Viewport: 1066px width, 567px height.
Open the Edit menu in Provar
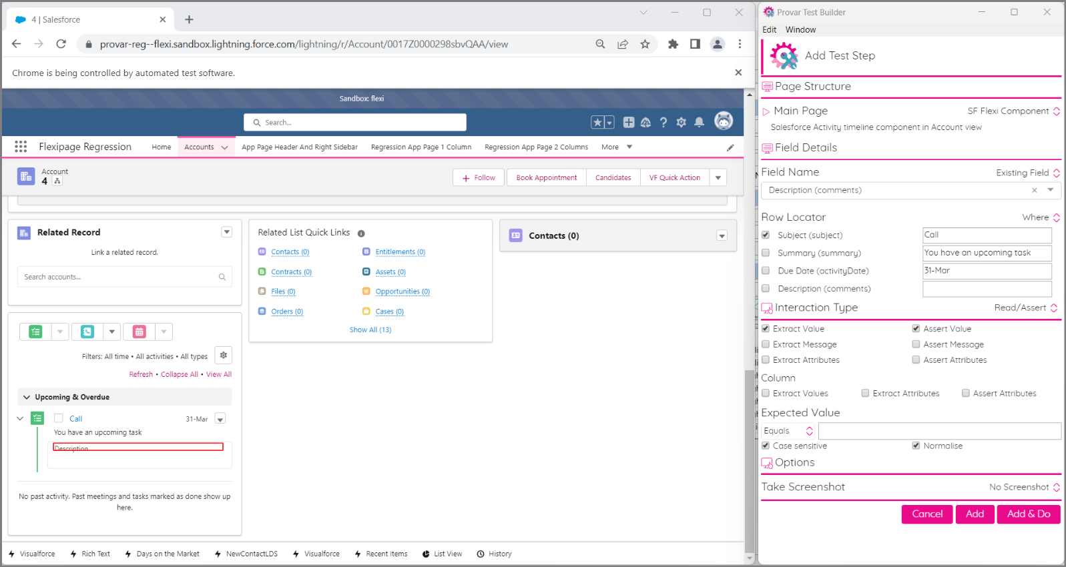tap(769, 29)
